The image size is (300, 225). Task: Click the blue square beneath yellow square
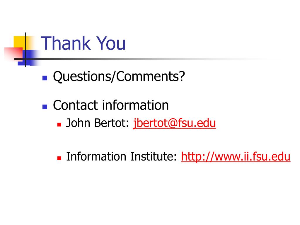[29, 58]
